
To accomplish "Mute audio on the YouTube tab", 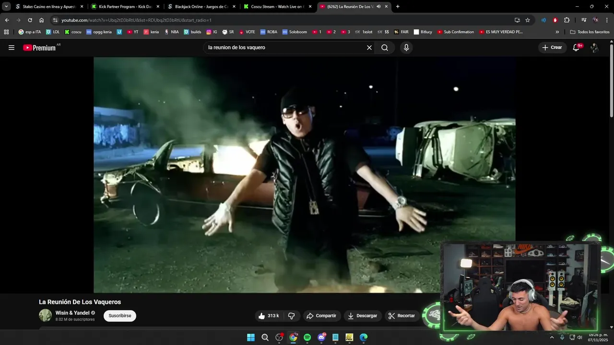I will tap(379, 7).
